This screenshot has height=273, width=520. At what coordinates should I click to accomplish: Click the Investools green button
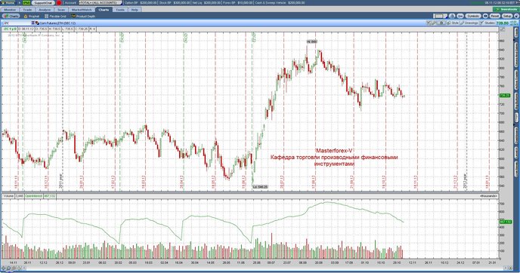506,9
